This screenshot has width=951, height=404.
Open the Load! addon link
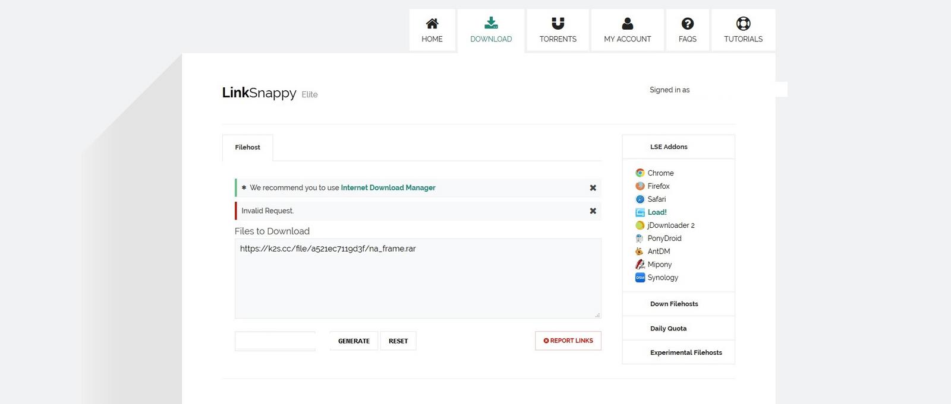pos(657,212)
